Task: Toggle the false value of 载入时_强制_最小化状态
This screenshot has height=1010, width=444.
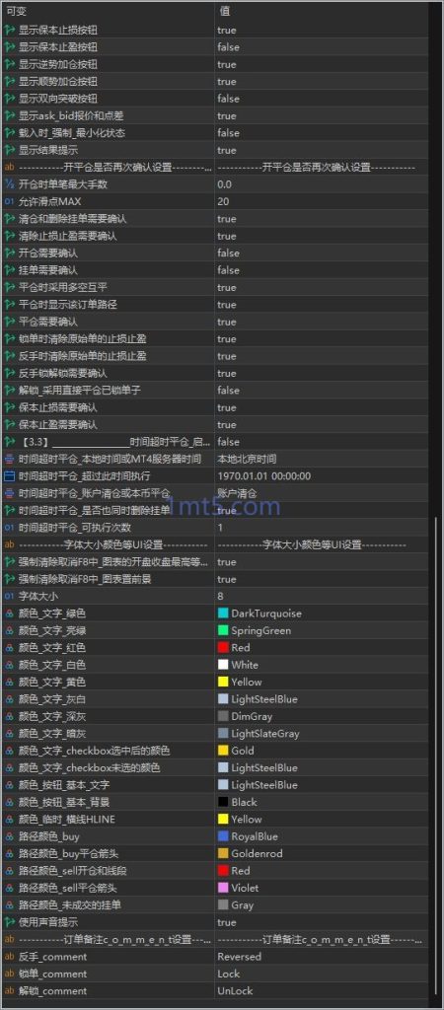Action: 228,133
